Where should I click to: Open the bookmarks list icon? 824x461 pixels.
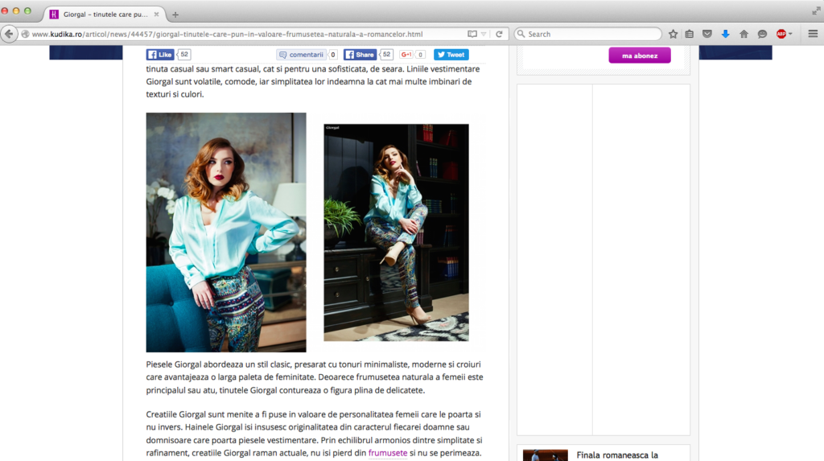pos(690,34)
